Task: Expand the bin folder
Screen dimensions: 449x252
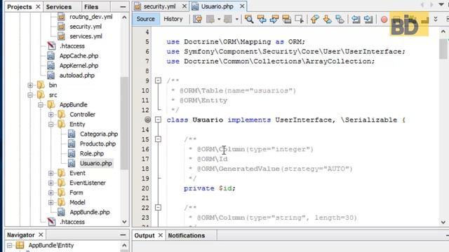Action: [30, 85]
